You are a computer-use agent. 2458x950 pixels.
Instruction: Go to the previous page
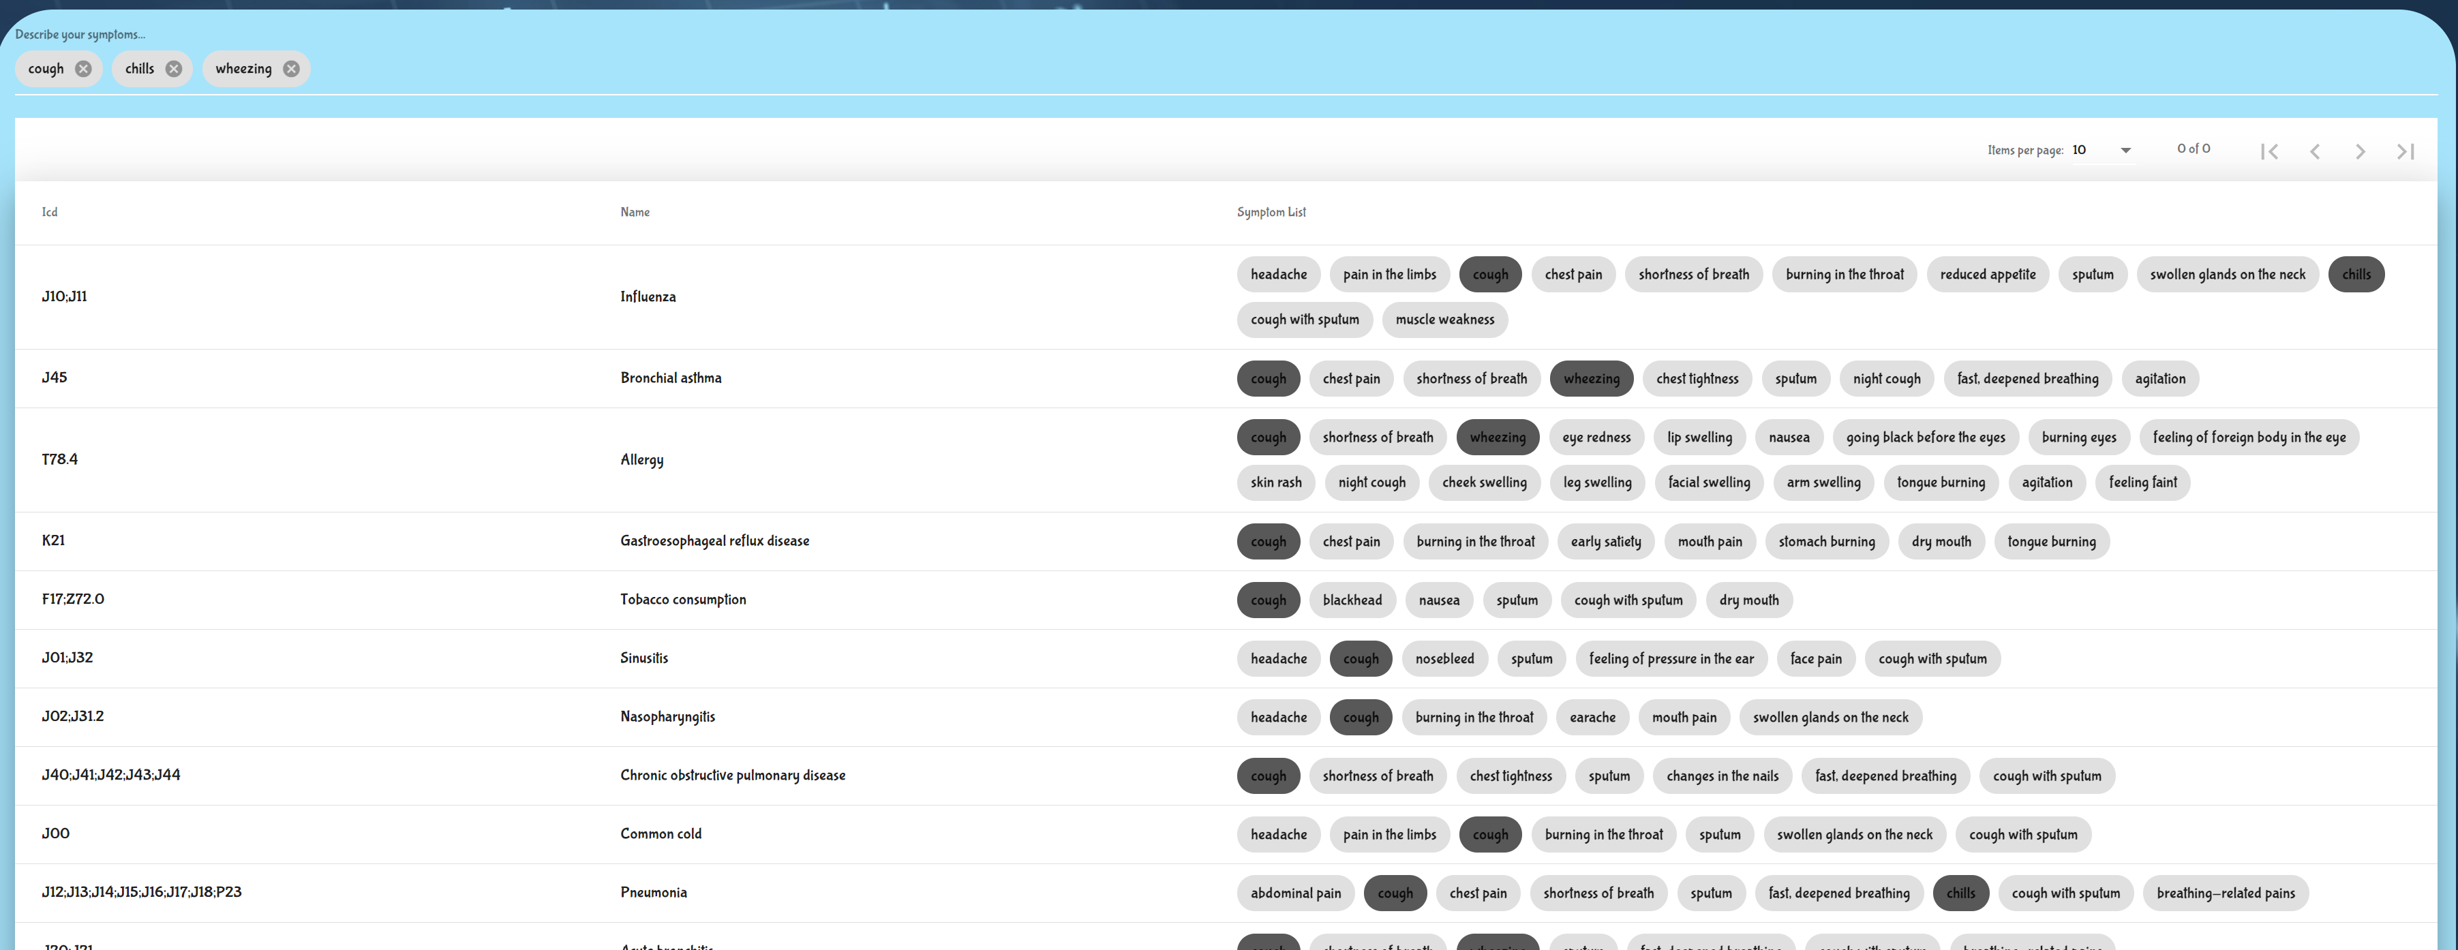click(2315, 151)
